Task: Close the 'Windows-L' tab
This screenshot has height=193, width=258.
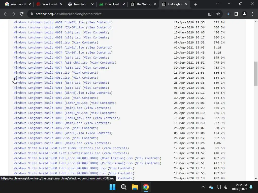Action: point(61,5)
